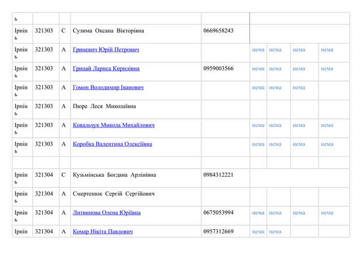
Task: Select the Кузьмінська Богдана Арлінівна cell
Action: click(114, 175)
